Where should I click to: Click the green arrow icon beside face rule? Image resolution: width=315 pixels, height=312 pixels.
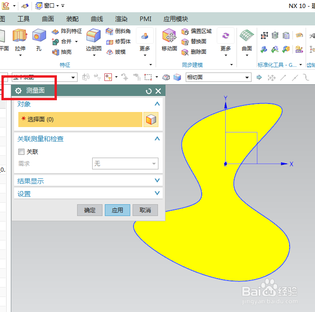260,77
